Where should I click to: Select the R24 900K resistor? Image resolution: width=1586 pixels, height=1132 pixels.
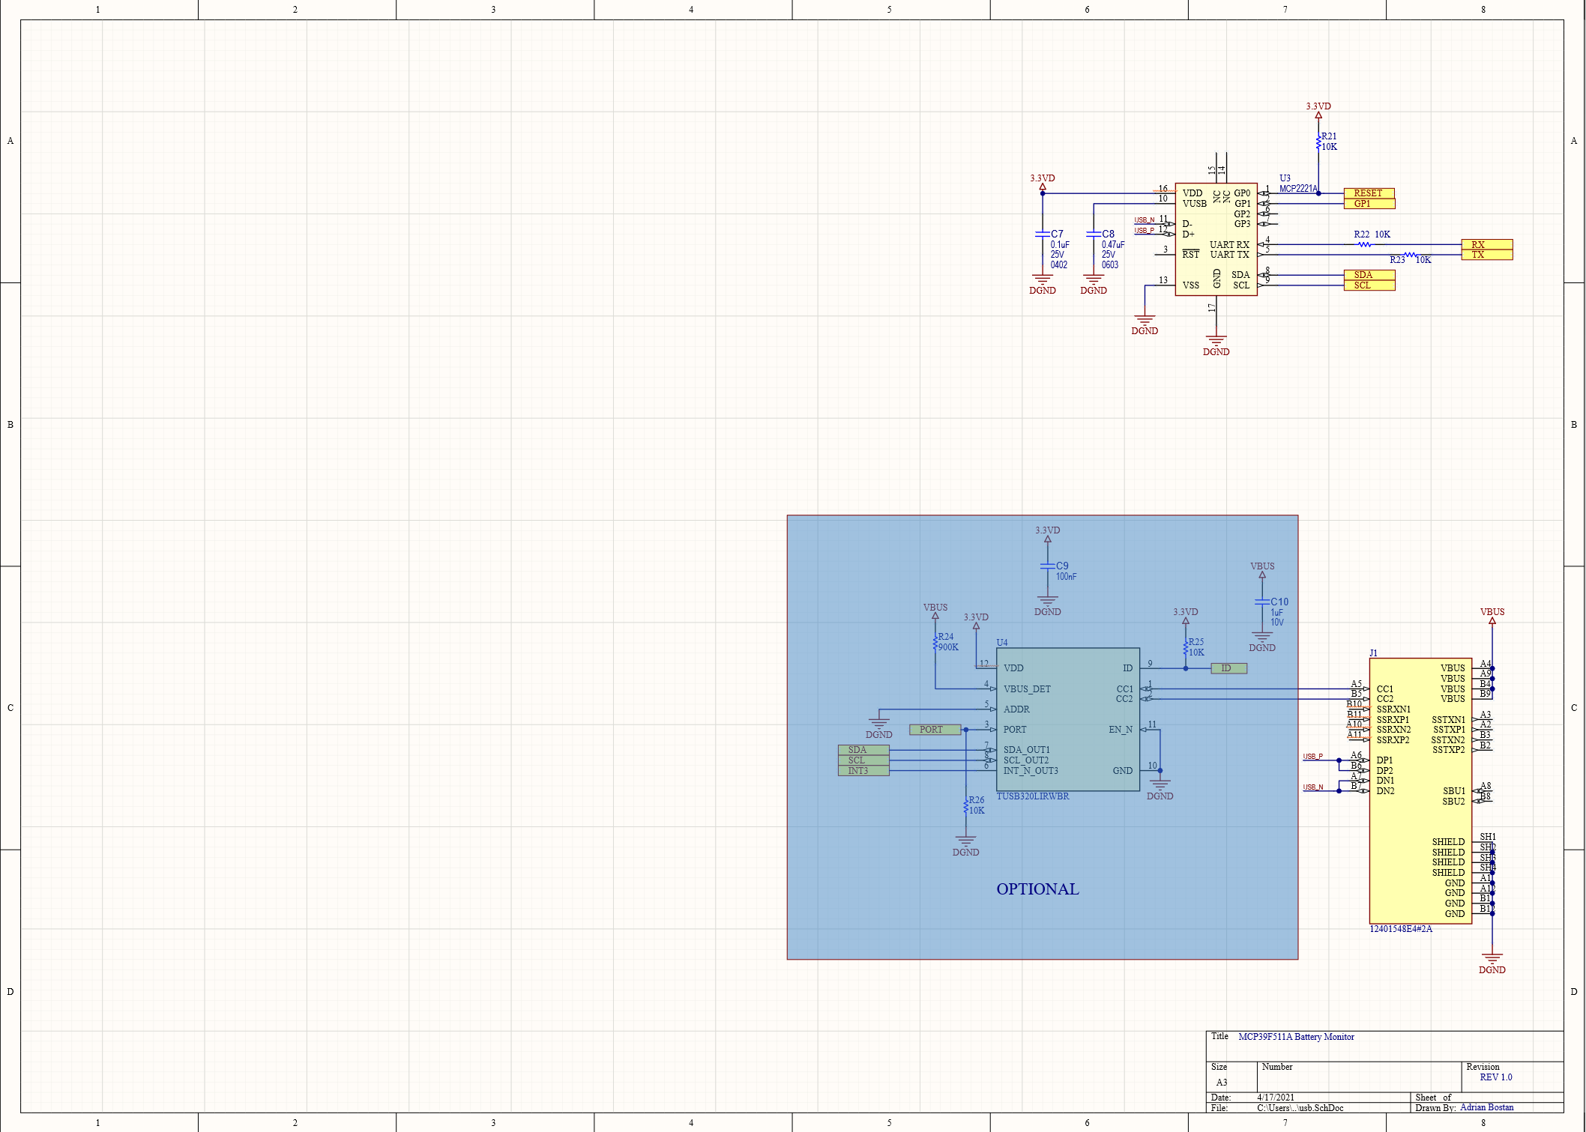[935, 643]
